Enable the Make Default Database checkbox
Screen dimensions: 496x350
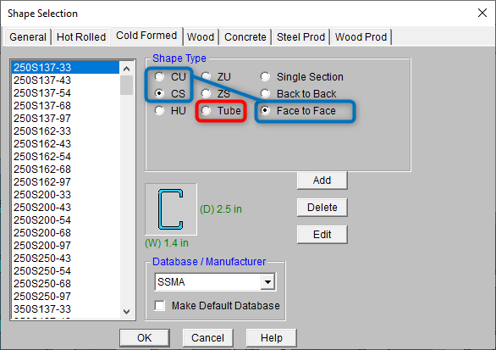160,306
